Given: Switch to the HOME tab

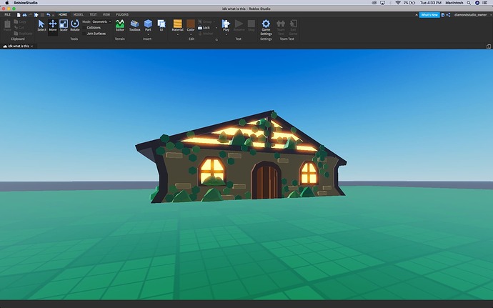Looking at the screenshot, I should (63, 14).
